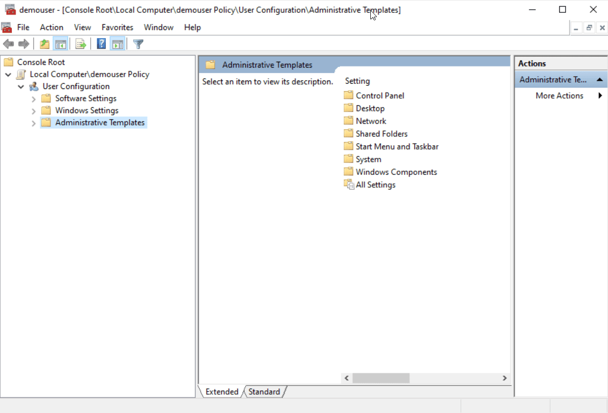Click the horizontal scrollbar thumb
Viewport: 608px width, 413px height.
click(x=381, y=378)
